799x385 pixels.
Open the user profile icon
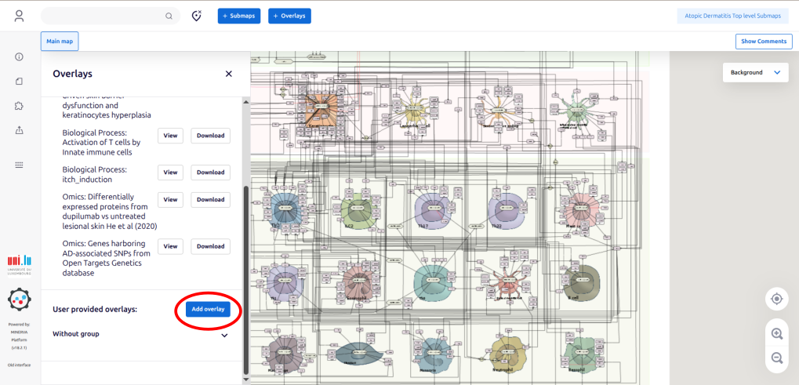20,16
